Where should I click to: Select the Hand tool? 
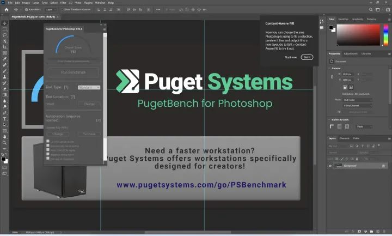pos(5,136)
